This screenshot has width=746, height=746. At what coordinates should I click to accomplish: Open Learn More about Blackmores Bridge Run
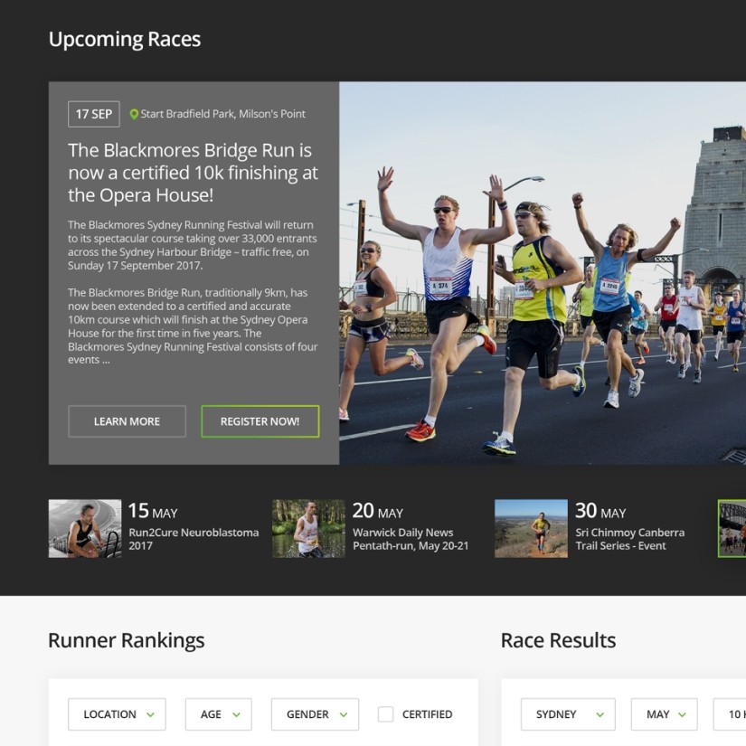coord(127,421)
